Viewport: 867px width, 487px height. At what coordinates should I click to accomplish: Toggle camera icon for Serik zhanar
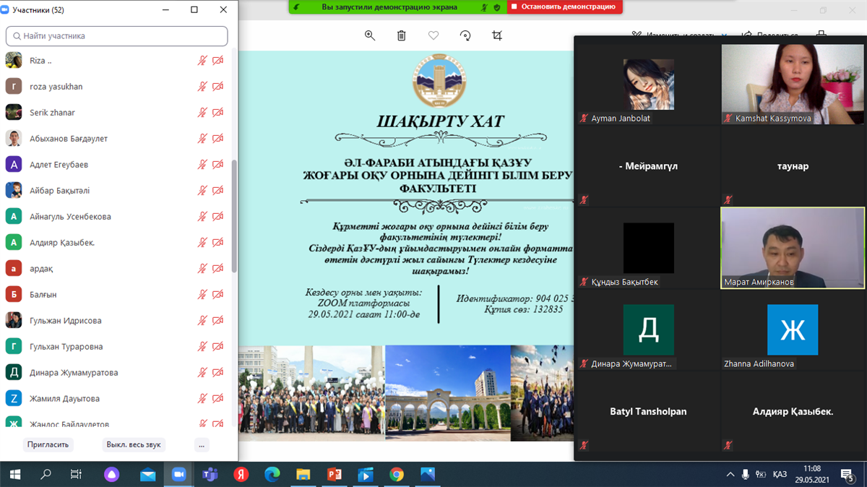[217, 113]
